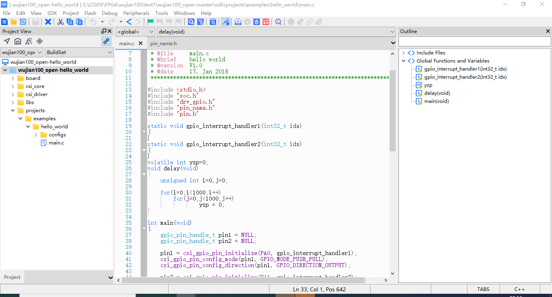Open the File menu
The width and height of the screenshot is (552, 297).
tap(6, 13)
